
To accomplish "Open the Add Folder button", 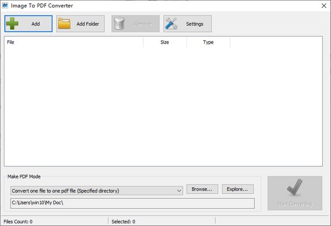I will [81, 24].
